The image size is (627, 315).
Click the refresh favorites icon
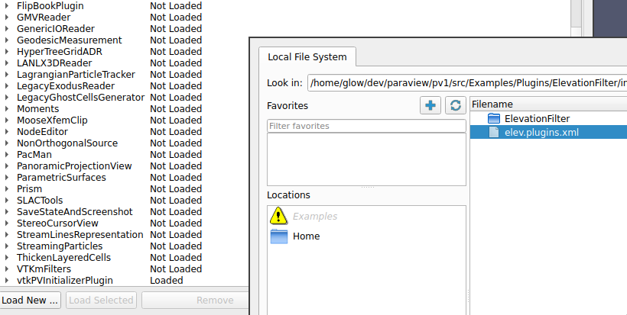(x=456, y=105)
